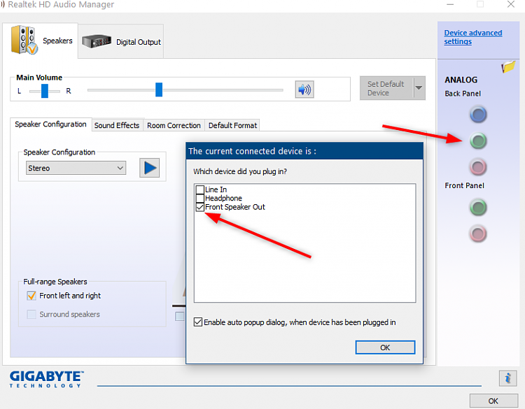Uncheck Front Speaker Out option
Screen dimensions: 525x409
pos(200,207)
